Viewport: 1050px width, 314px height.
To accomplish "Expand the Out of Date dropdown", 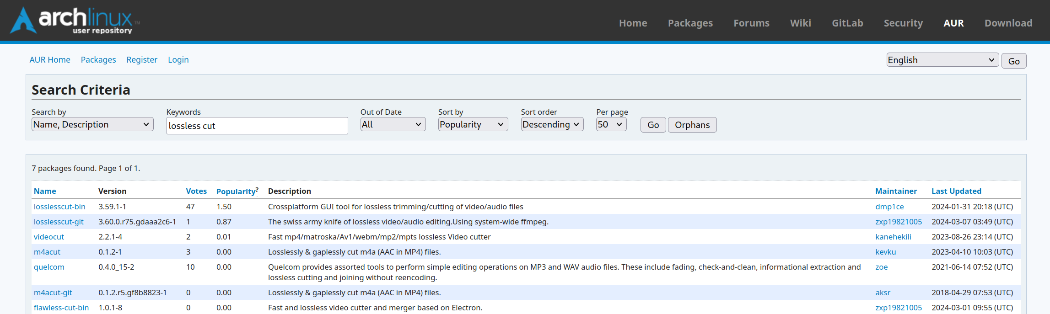I will pyautogui.click(x=393, y=124).
